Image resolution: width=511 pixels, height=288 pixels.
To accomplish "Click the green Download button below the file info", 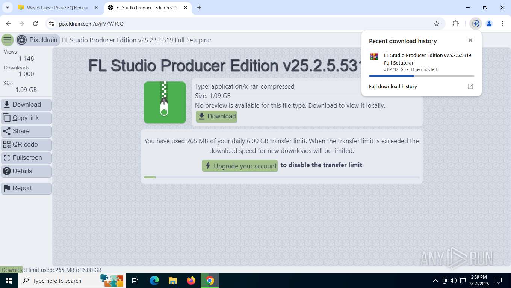I will pos(216,117).
